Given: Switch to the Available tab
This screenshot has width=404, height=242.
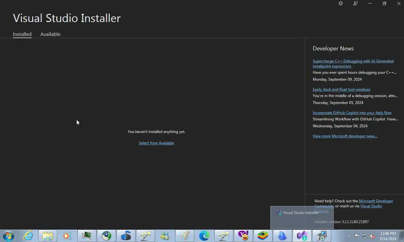Looking at the screenshot, I should tap(50, 34).
